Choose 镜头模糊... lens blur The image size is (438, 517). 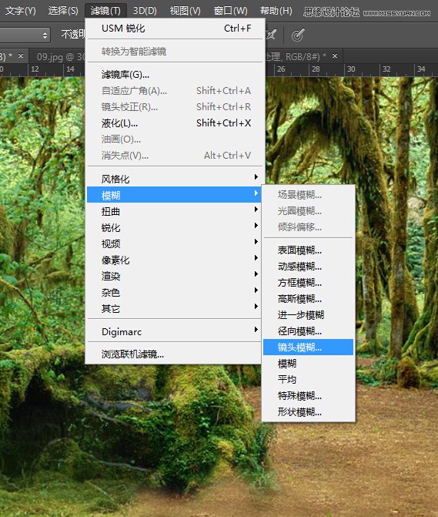pos(308,347)
